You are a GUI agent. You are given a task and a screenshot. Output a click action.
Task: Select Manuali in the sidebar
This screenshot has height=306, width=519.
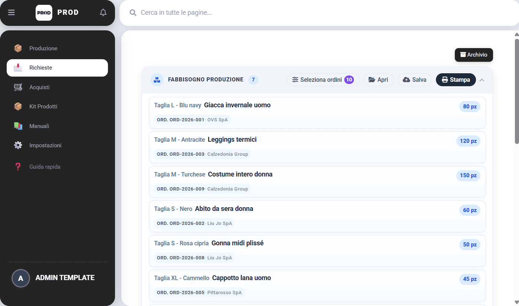coord(57,126)
